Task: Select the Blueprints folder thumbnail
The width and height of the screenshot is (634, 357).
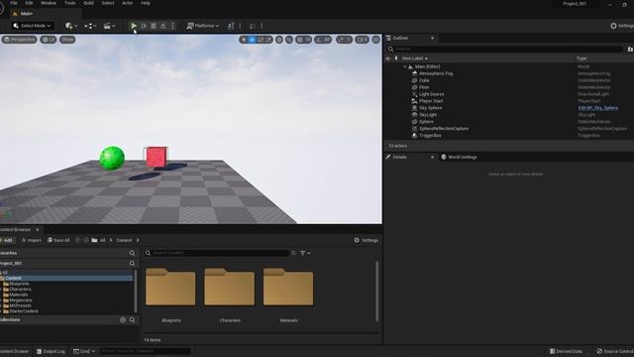Action: [170, 287]
